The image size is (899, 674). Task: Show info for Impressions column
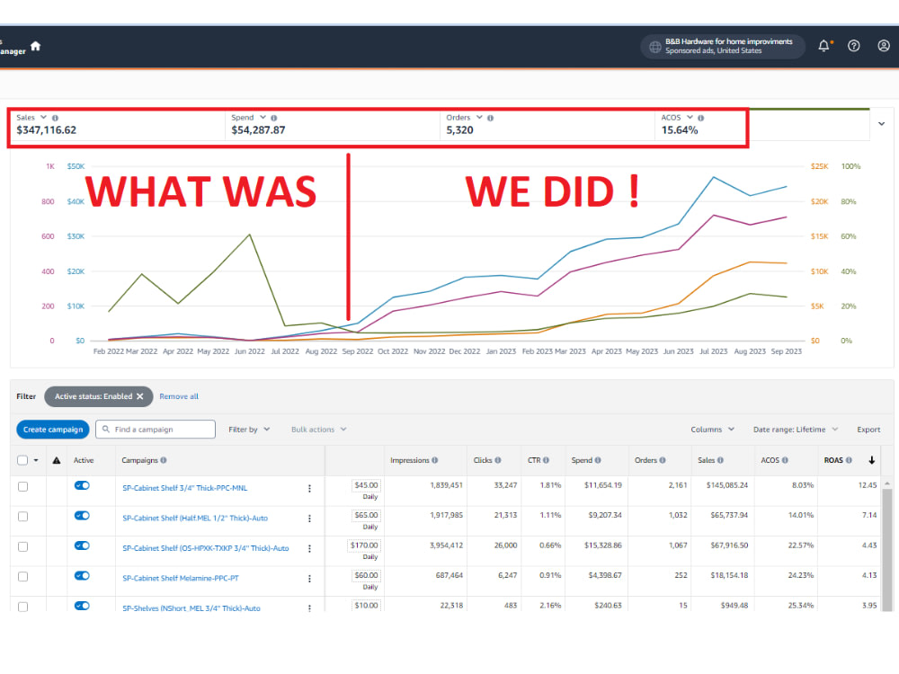pos(434,460)
